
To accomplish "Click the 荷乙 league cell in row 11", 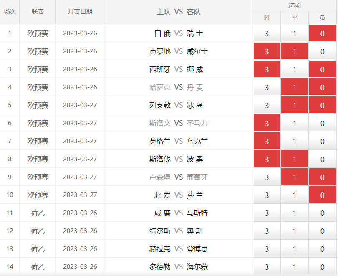I will pos(38,213).
